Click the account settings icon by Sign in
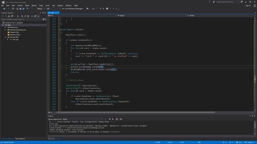Screen dimensions: 257x144 [255, 5]
